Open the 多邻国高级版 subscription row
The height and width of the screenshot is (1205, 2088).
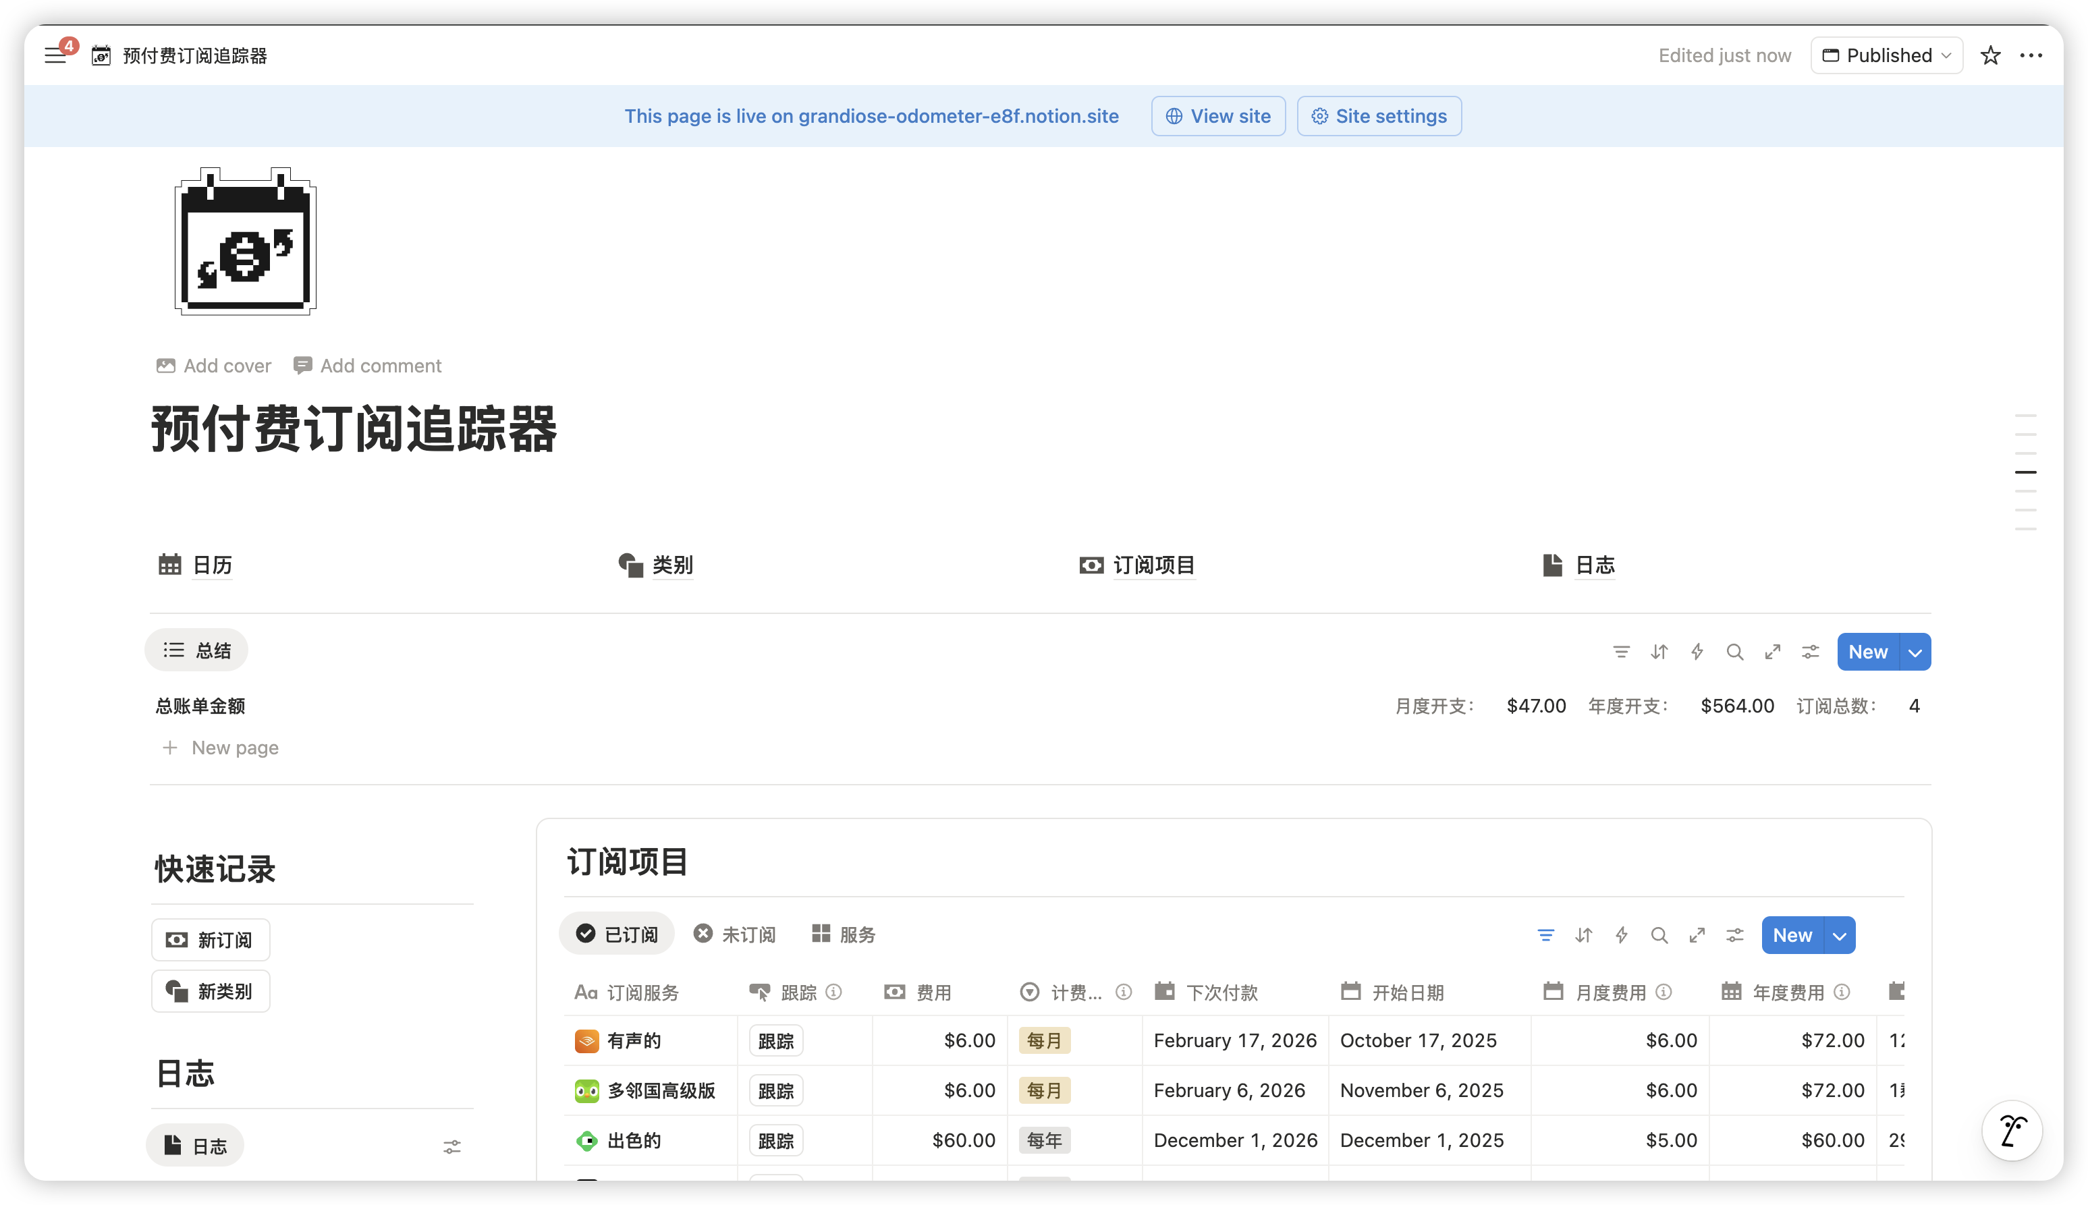[x=661, y=1091]
